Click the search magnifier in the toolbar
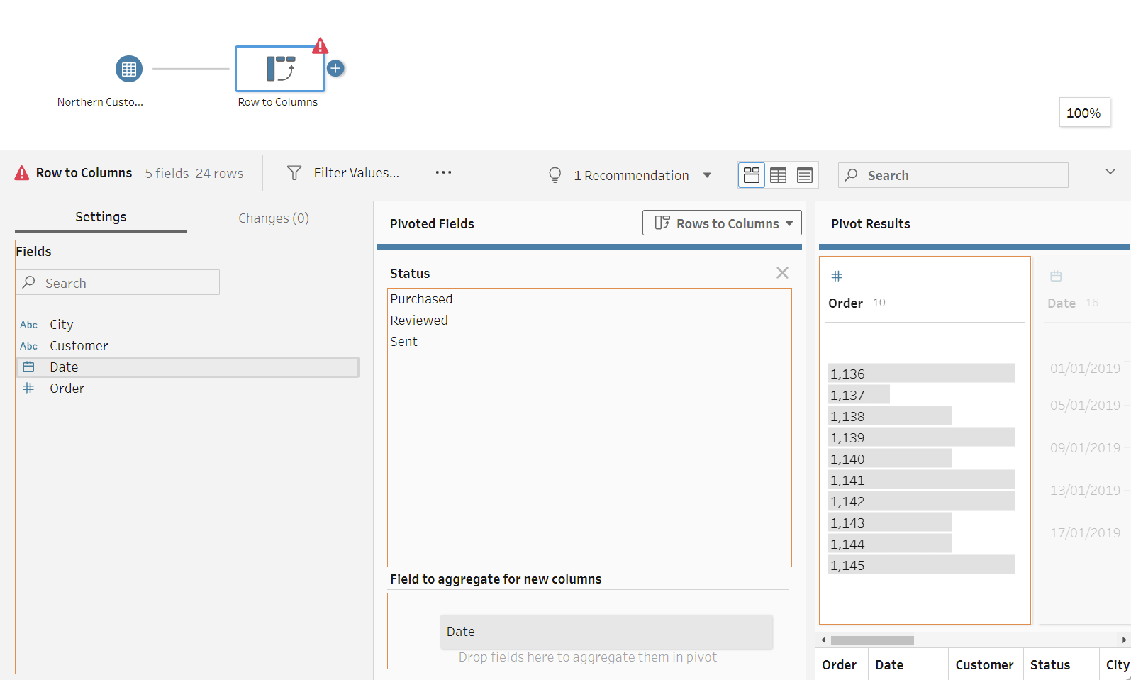Screen dimensions: 1131x680 852,174
